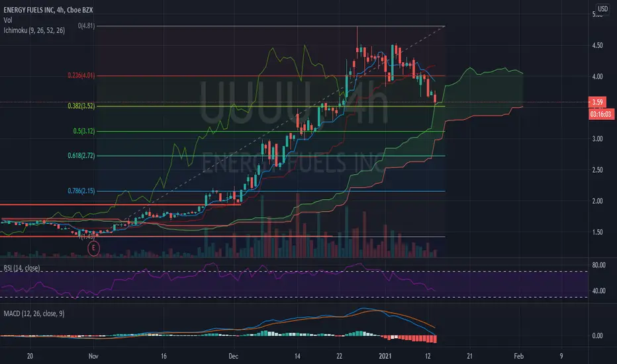Click the 1.50 price scale label
Screen dimensions: 617x364
coord(597,232)
